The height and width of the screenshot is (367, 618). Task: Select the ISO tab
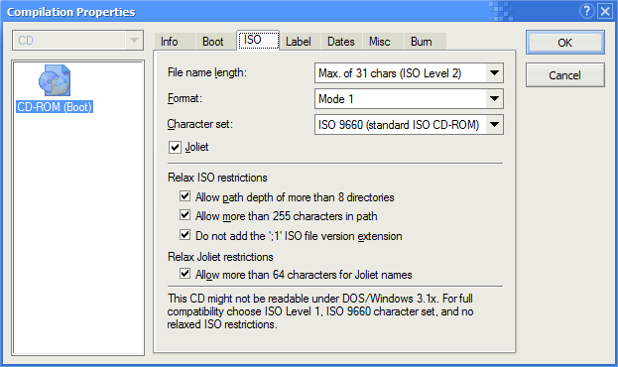pos(258,40)
